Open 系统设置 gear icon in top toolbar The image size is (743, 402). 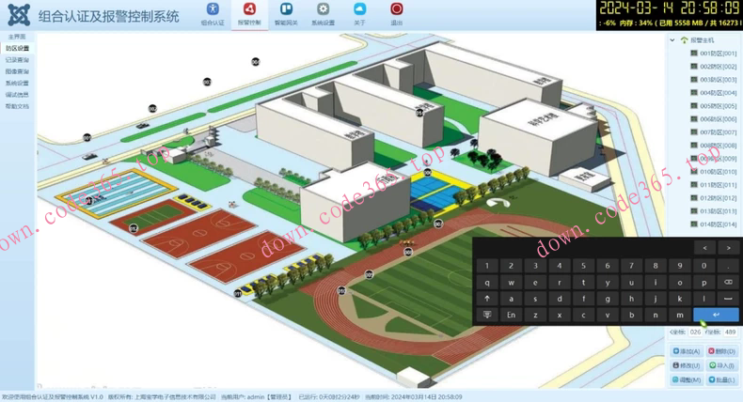pyautogui.click(x=324, y=9)
